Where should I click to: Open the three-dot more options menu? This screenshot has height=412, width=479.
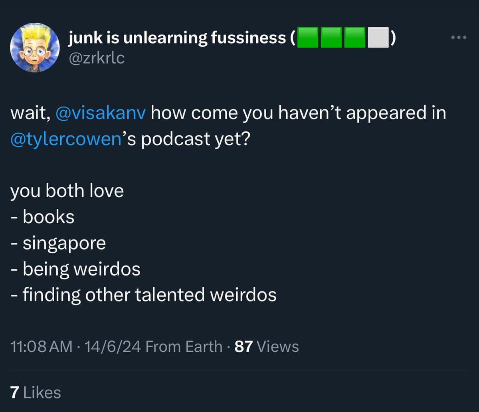pyautogui.click(x=458, y=38)
